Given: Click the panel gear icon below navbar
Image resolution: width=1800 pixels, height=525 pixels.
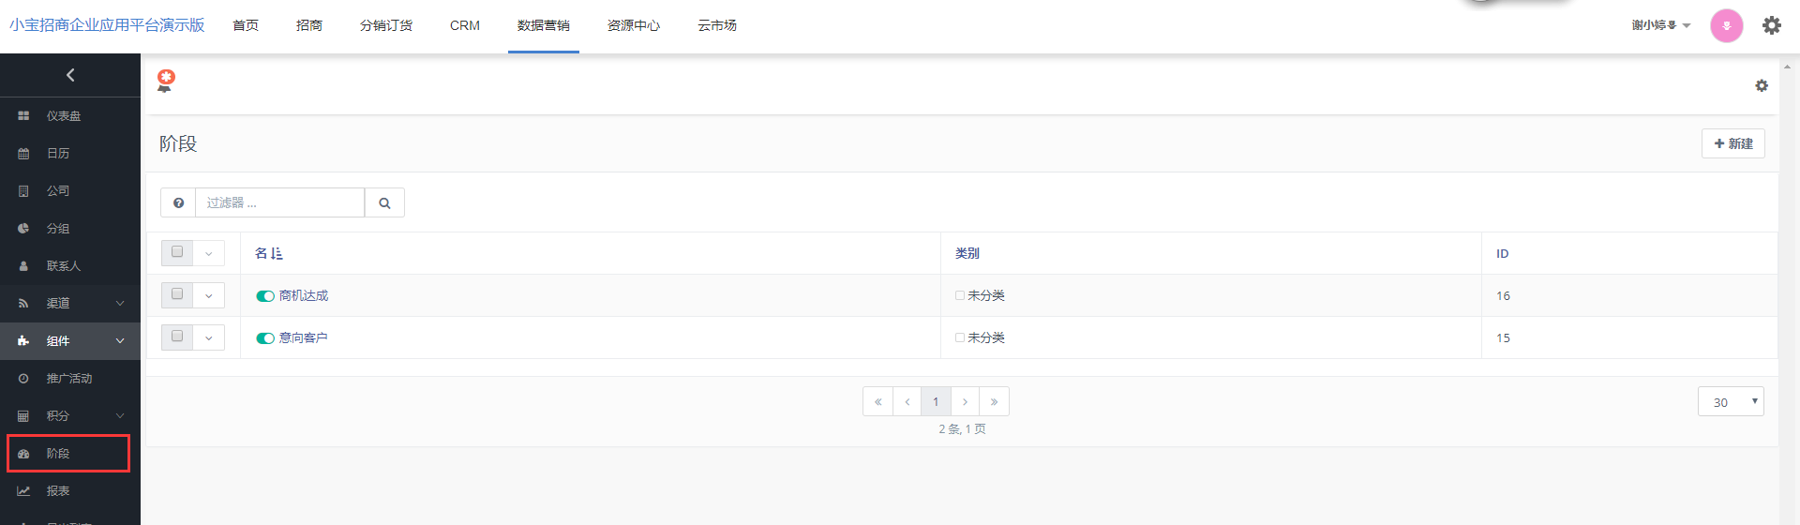Looking at the screenshot, I should pos(1762,85).
